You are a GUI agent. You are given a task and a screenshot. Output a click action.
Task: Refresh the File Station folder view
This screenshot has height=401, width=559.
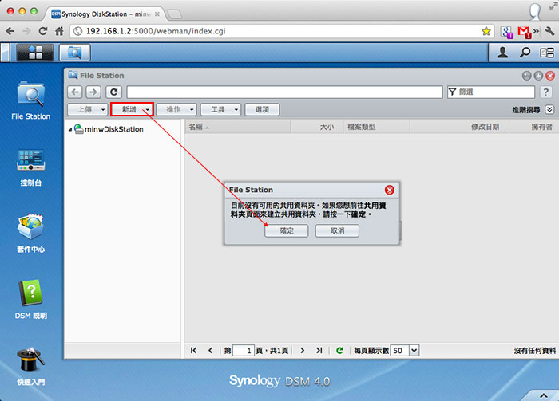(x=113, y=92)
